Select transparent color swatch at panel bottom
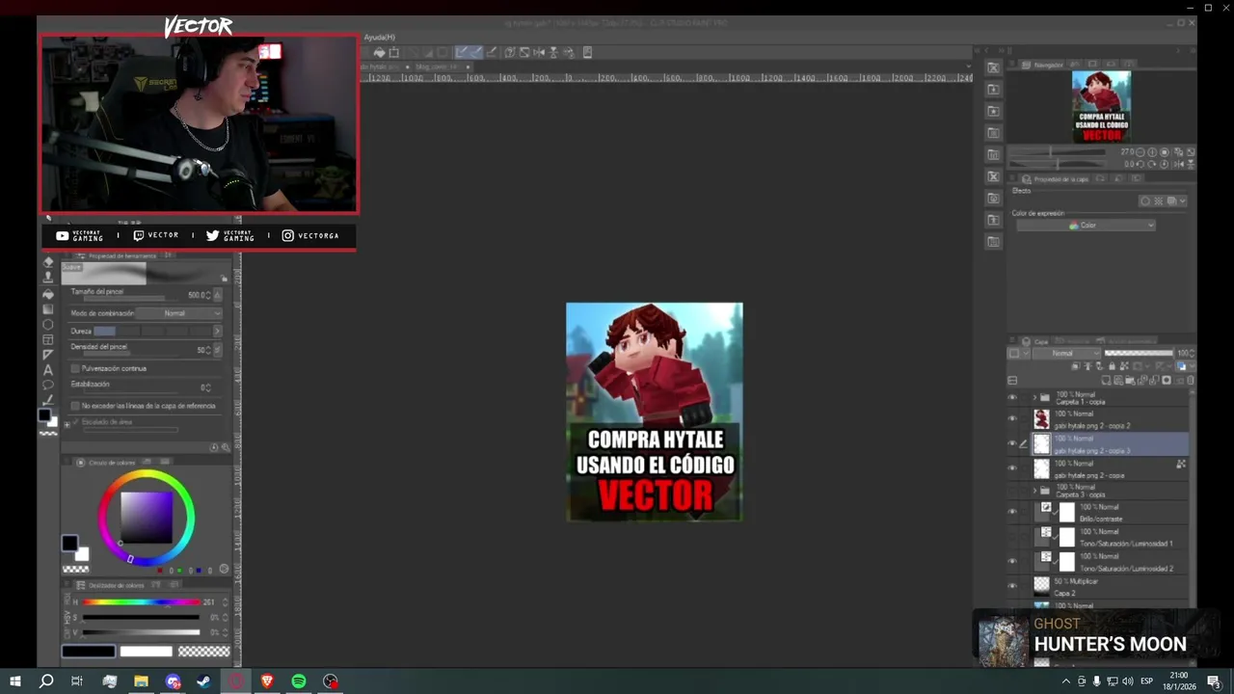The width and height of the screenshot is (1234, 694). [204, 652]
